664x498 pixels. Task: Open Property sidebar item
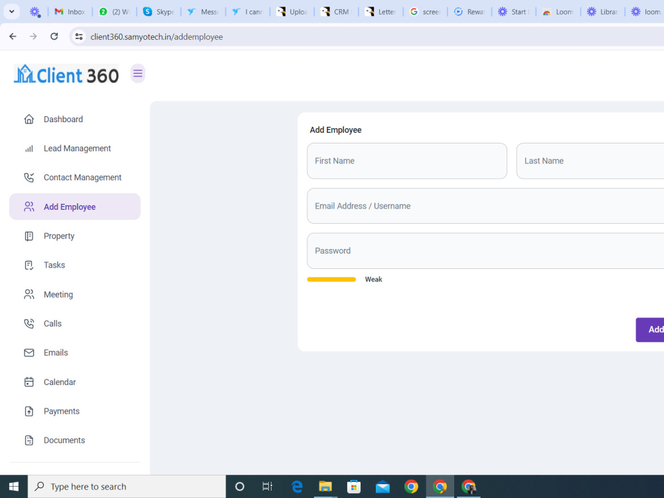tap(75, 236)
